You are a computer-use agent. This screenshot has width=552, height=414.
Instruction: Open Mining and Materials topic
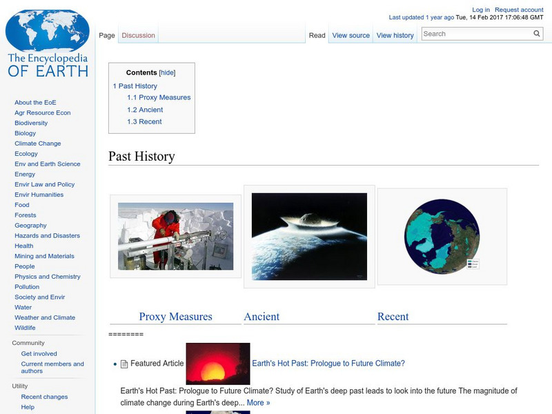click(x=44, y=256)
